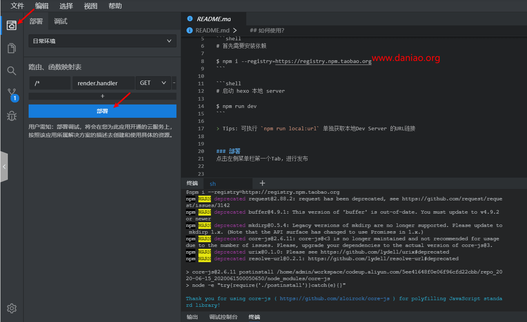This screenshot has height=322, width=527.
Task: Click the github.com/lydell/urix#deprecated terminal link
Action: click(x=385, y=252)
